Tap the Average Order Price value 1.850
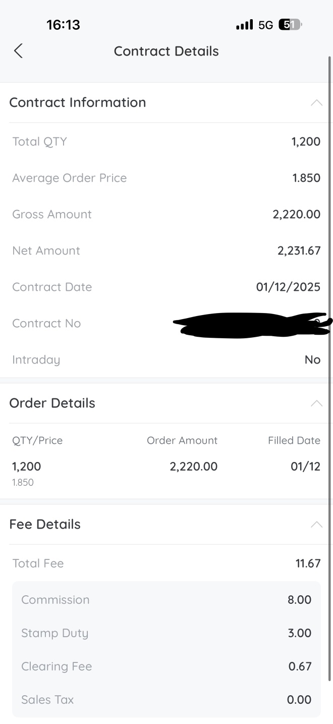Viewport: 333px width, 724px height. (x=306, y=178)
